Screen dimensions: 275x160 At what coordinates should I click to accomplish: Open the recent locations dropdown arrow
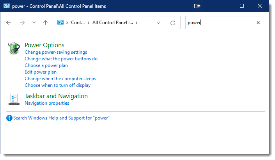tap(34, 23)
